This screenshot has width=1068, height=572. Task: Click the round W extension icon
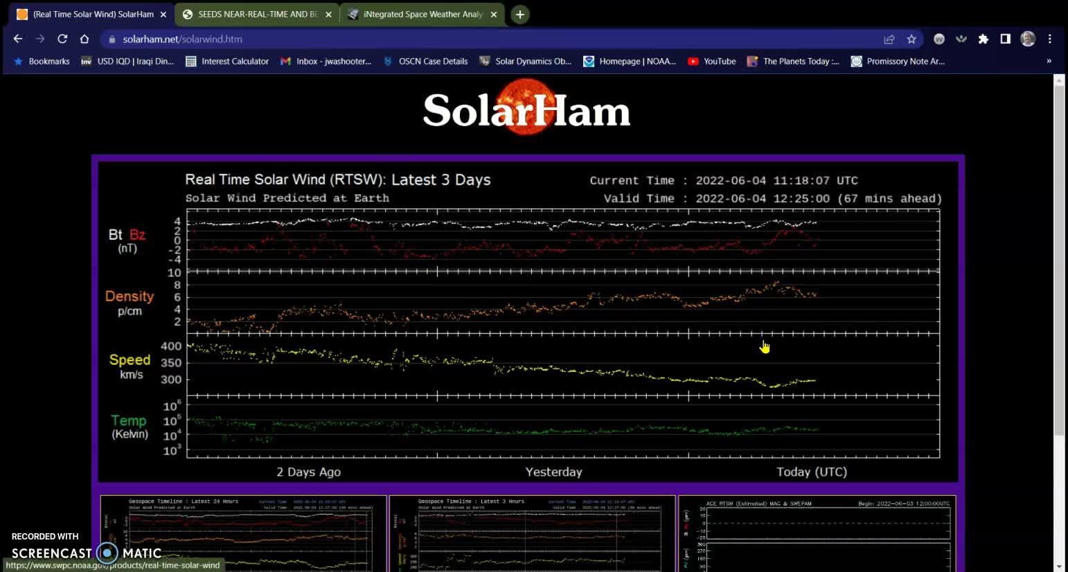[x=939, y=39]
